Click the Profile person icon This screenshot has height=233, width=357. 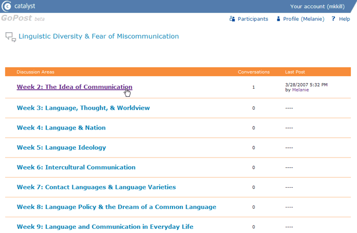(x=278, y=19)
